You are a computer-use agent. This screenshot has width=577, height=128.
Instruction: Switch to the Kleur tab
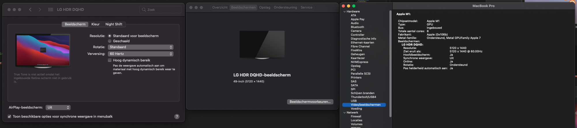(95, 24)
